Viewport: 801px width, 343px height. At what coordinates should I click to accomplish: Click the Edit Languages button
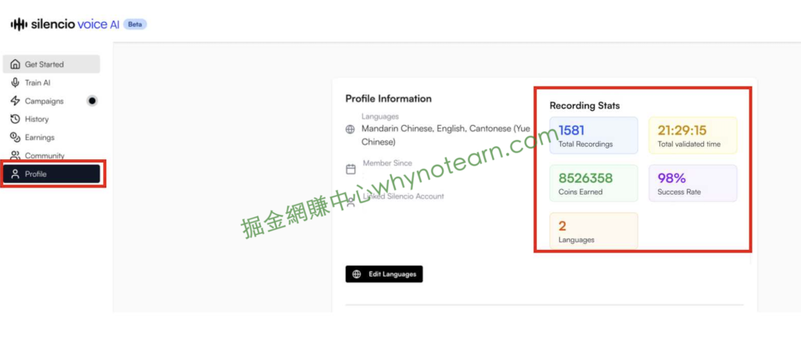point(384,274)
